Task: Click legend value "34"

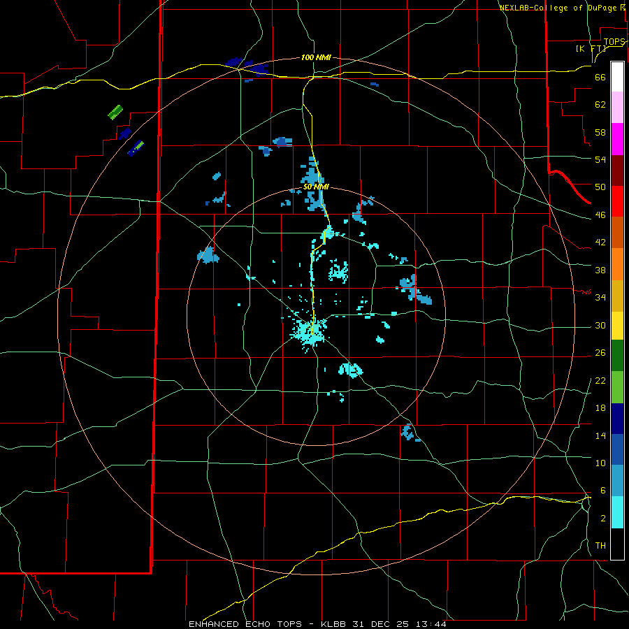Action: (600, 297)
